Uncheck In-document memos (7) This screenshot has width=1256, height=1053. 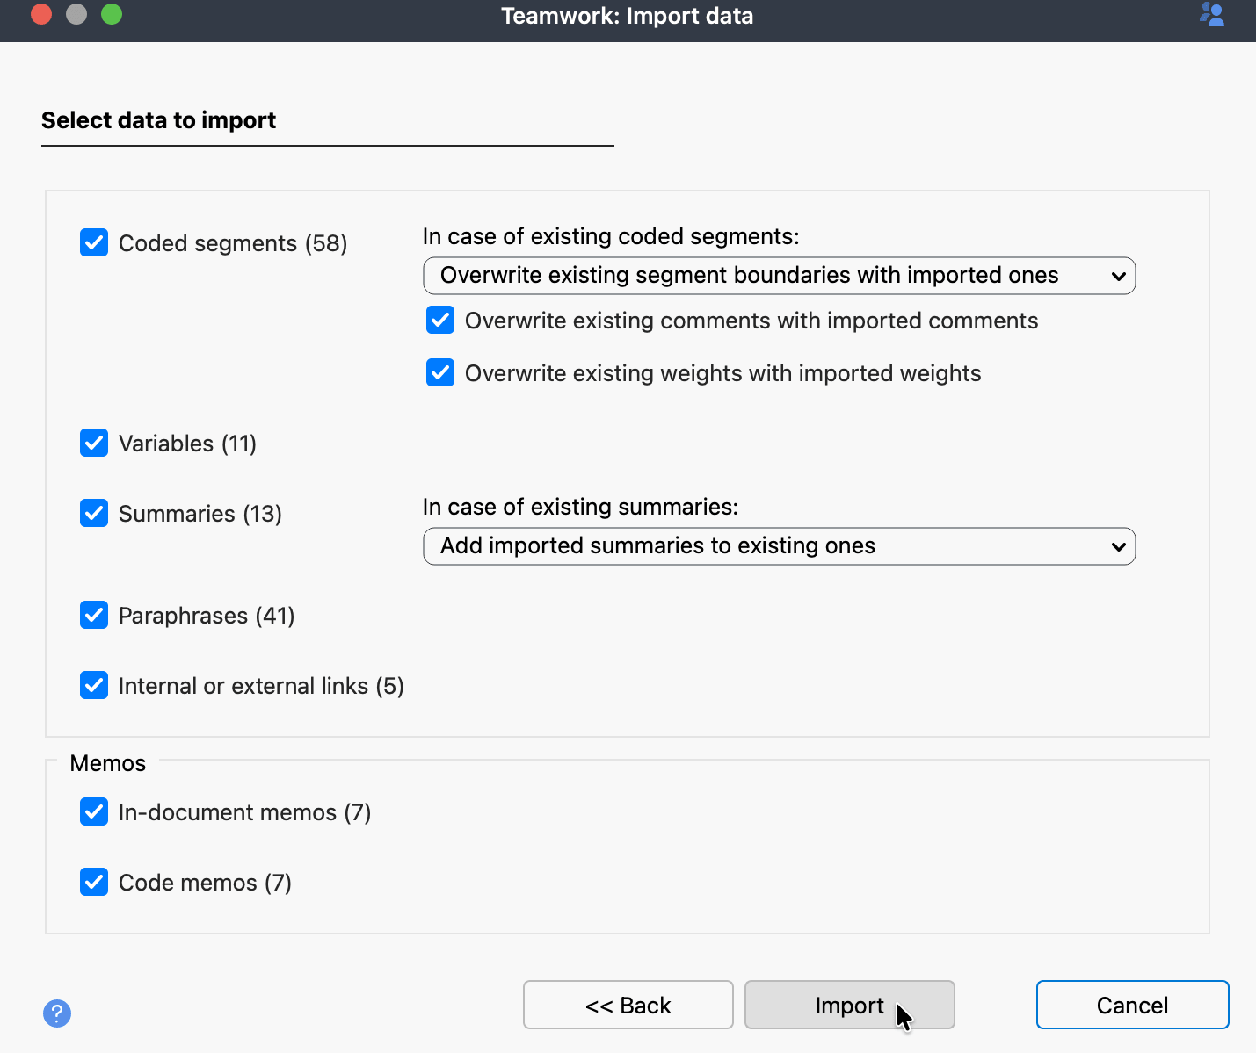pyautogui.click(x=94, y=811)
